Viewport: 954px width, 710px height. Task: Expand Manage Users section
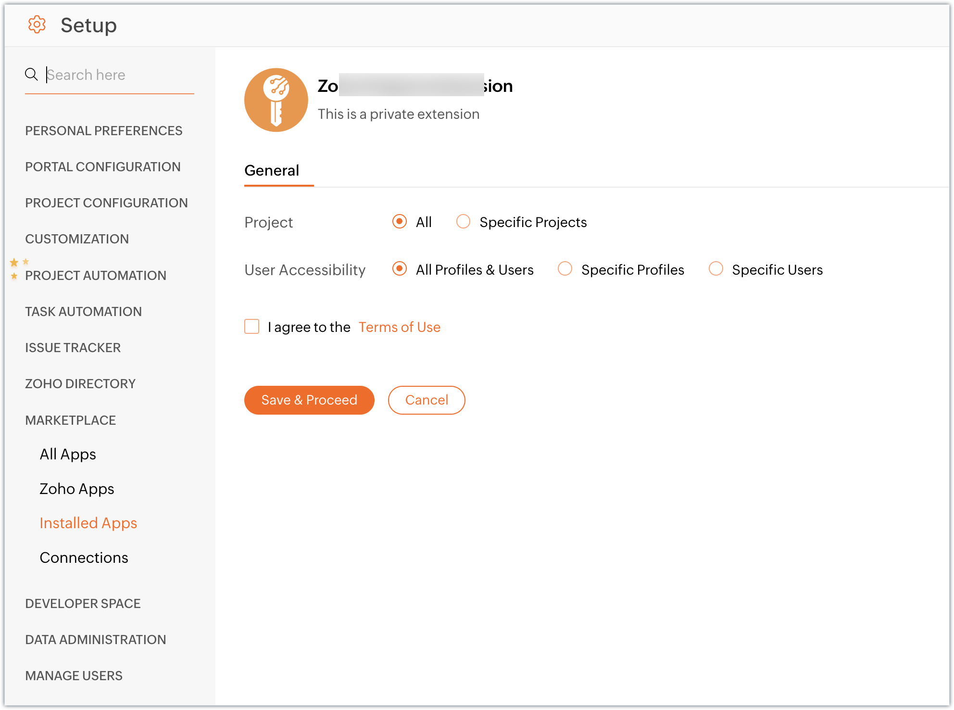click(74, 676)
